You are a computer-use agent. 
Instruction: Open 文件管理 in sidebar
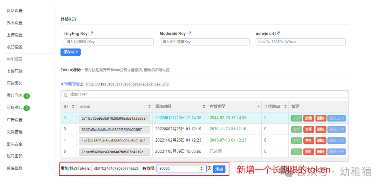15,132
